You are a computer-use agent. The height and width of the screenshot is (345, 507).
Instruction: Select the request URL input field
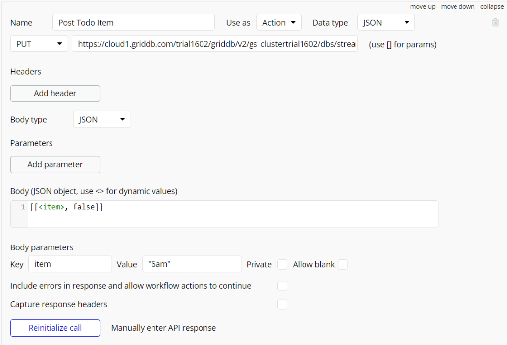215,44
